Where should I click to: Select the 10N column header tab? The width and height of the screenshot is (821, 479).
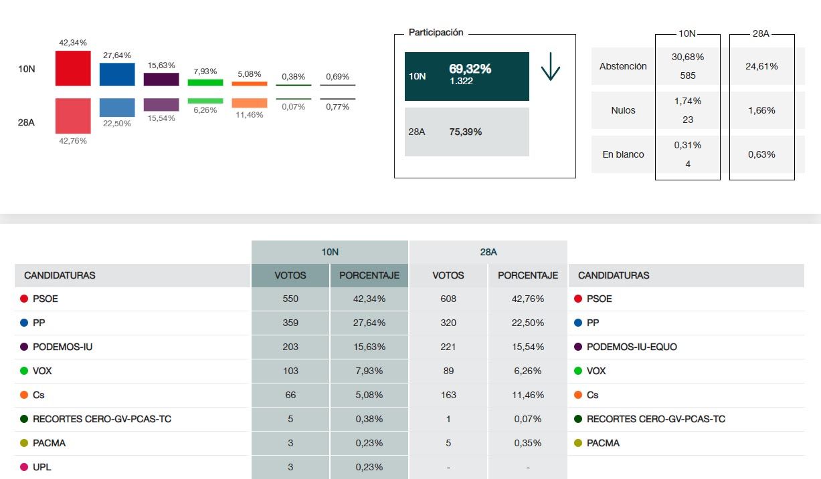click(x=329, y=252)
